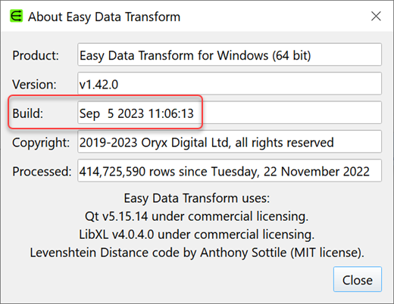The width and height of the screenshot is (394, 304).
Task: Click the "Build:" label
Action: point(28,113)
